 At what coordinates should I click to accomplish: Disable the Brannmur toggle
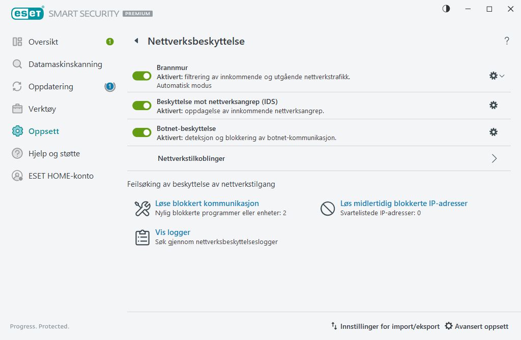pos(141,75)
